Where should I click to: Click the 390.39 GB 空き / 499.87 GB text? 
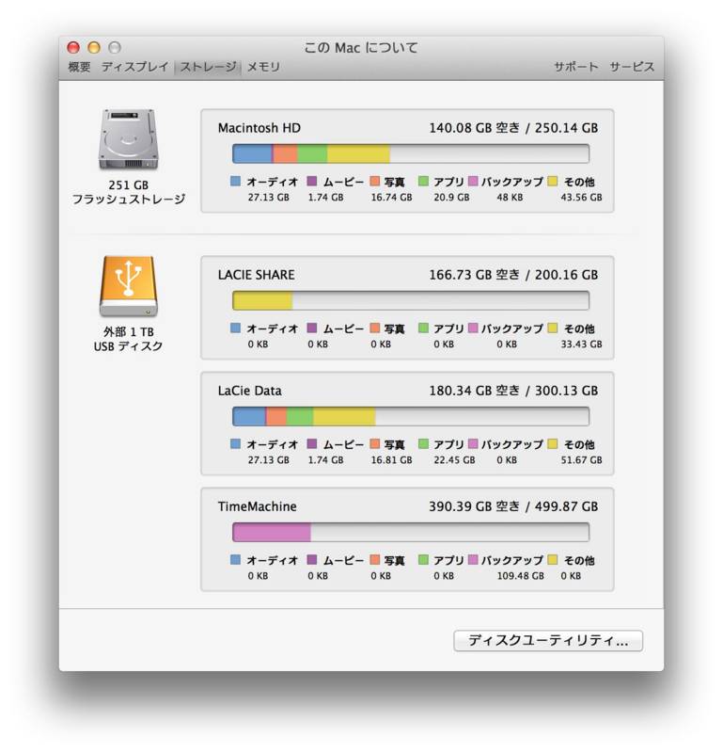tap(513, 506)
